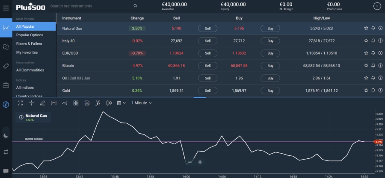The width and height of the screenshot is (385, 178).
Task: Add Natural Gas to favorites star
Action: tap(366, 28)
